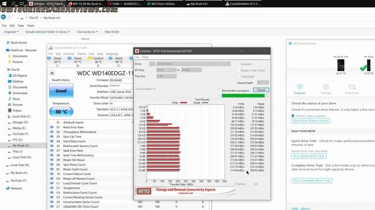The height and width of the screenshot is (210, 375).
Task: Open I/O Size start value dropdown
Action: 166,70
